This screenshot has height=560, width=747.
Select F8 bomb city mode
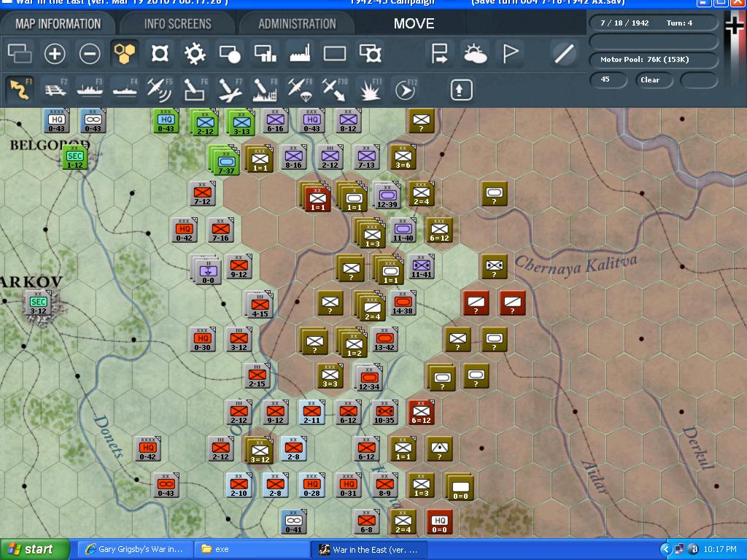tap(265, 90)
